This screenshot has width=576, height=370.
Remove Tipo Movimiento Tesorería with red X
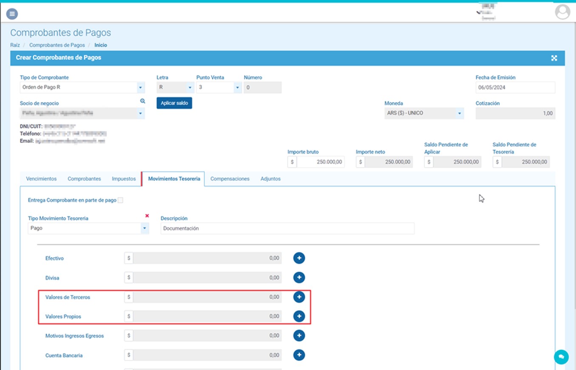point(147,216)
